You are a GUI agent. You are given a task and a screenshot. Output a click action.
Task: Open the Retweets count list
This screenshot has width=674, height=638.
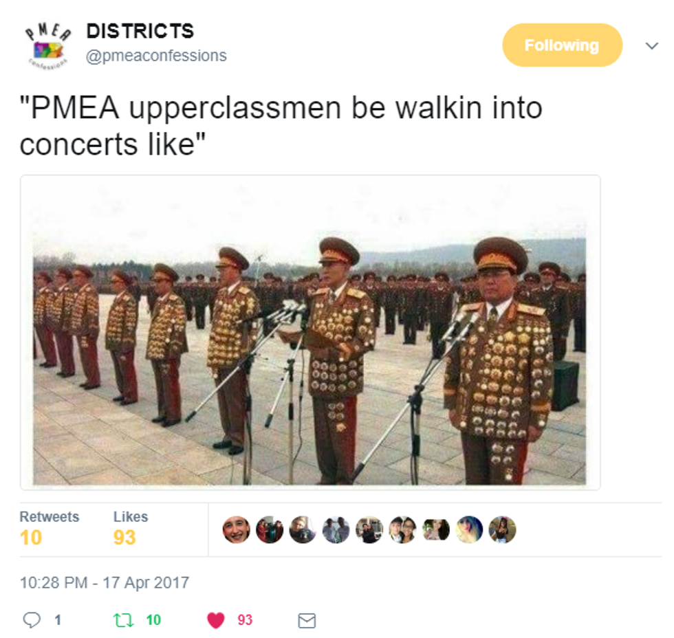49,529
